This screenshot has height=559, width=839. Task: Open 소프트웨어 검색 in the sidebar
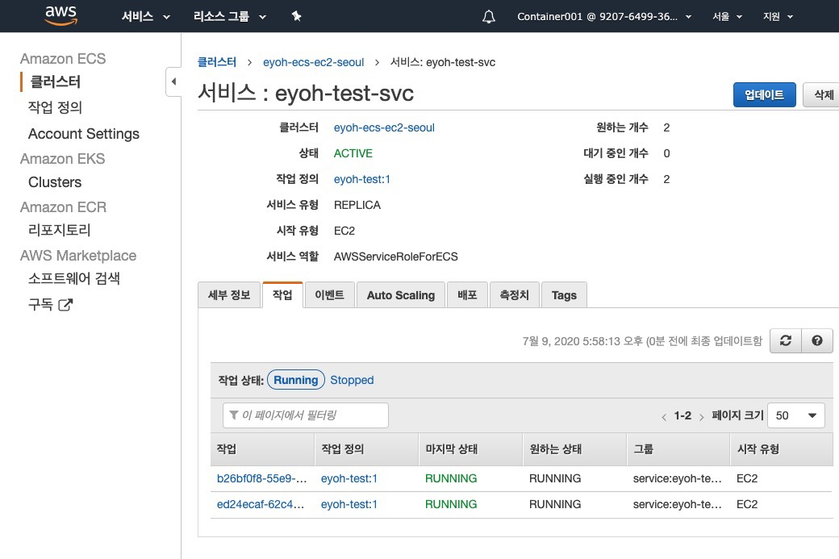click(74, 278)
